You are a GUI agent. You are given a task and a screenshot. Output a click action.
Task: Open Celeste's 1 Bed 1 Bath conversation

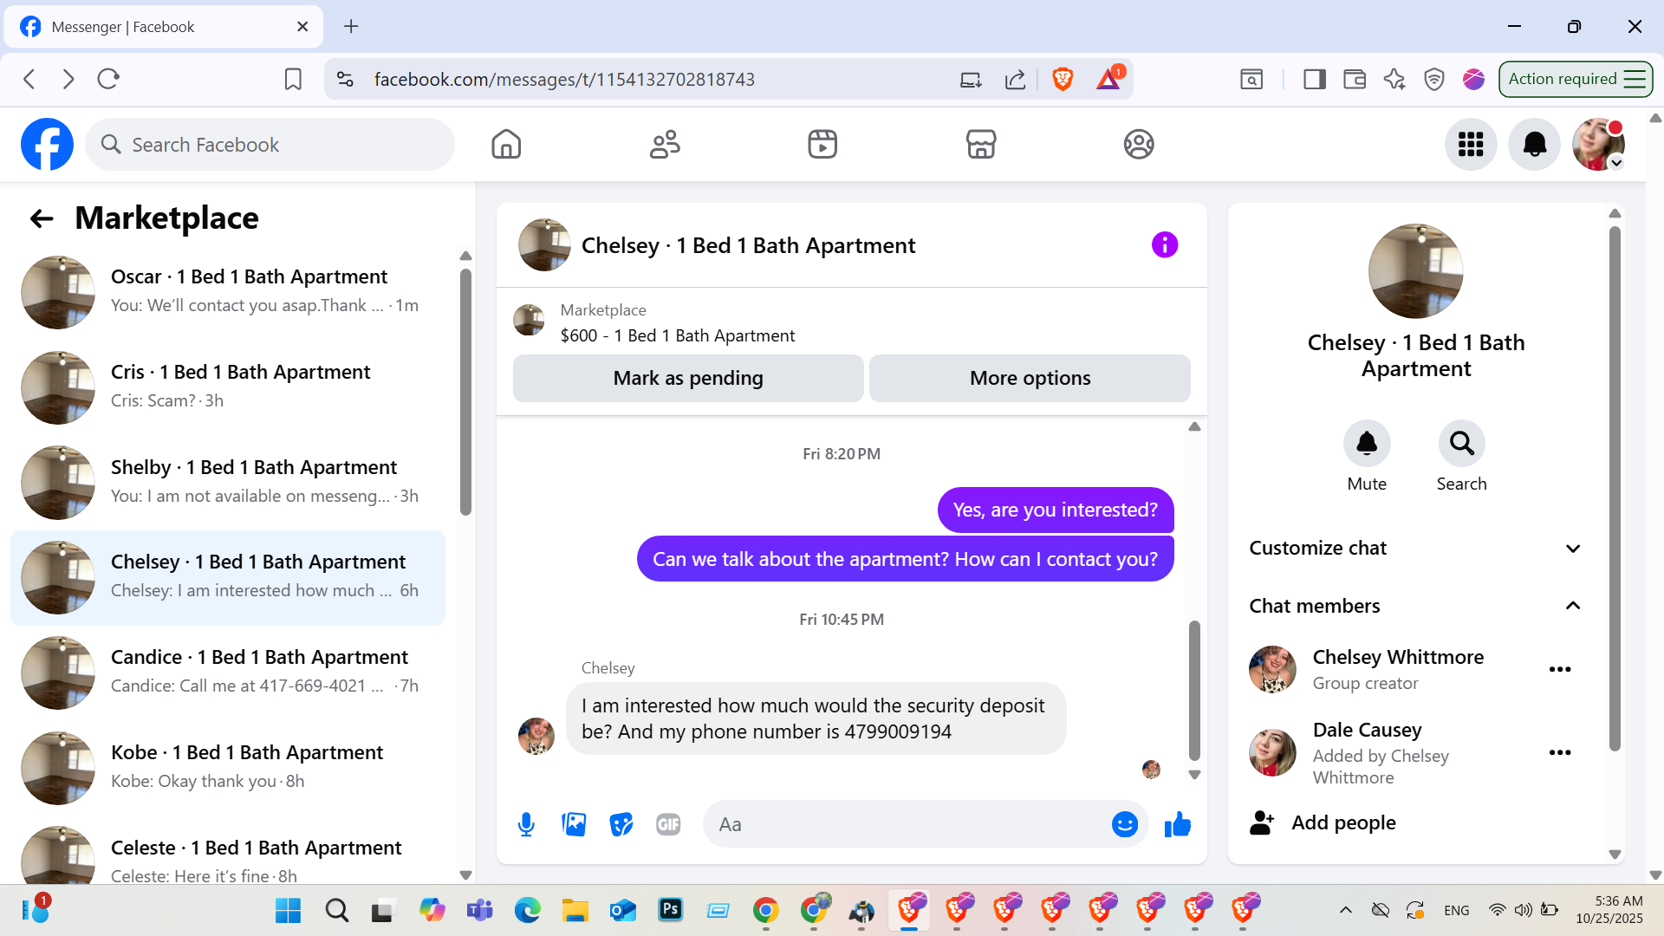pyautogui.click(x=228, y=855)
